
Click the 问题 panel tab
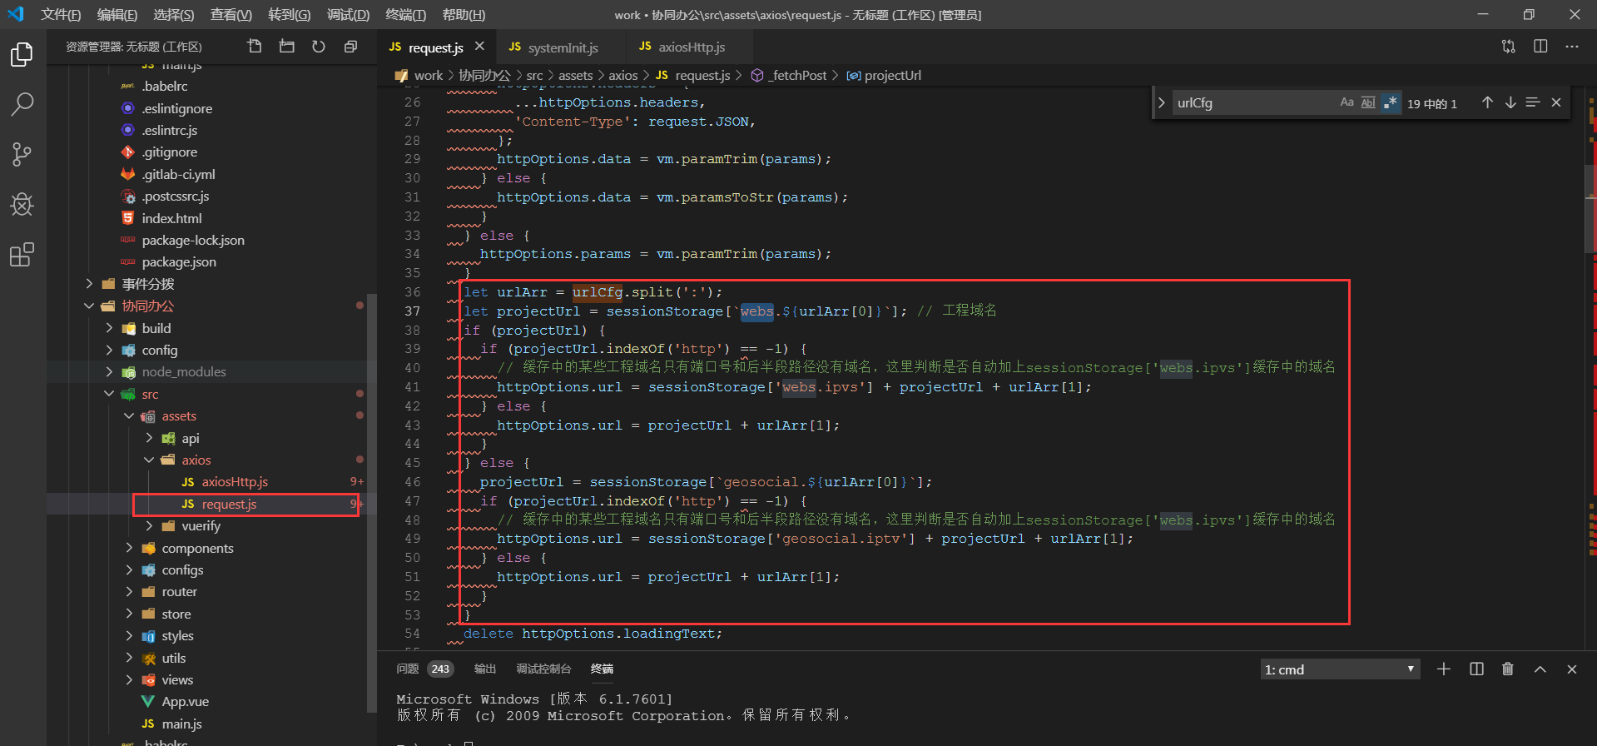408,669
